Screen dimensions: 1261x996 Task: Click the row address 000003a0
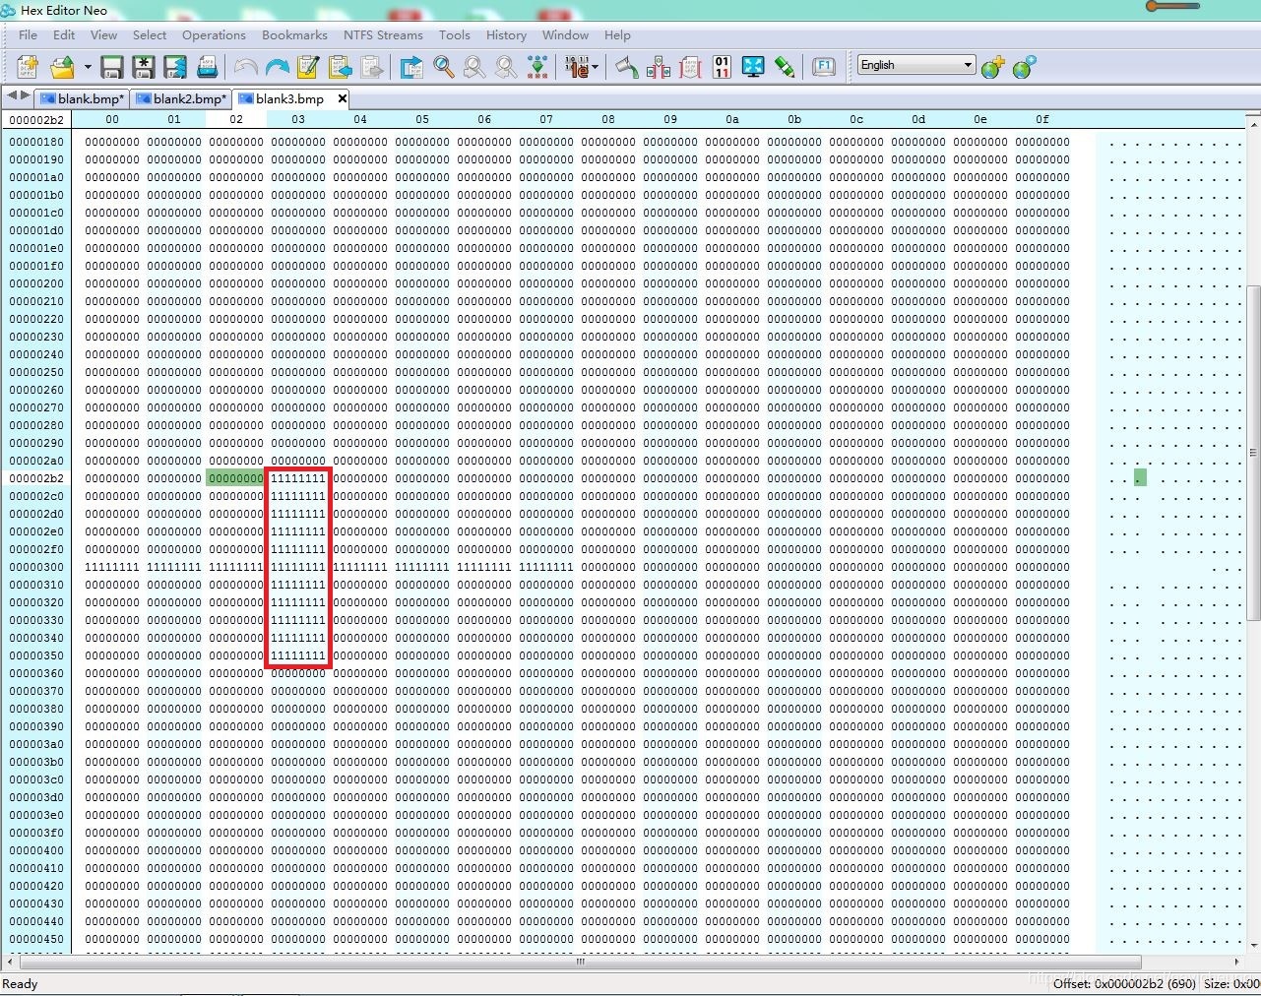(x=36, y=744)
